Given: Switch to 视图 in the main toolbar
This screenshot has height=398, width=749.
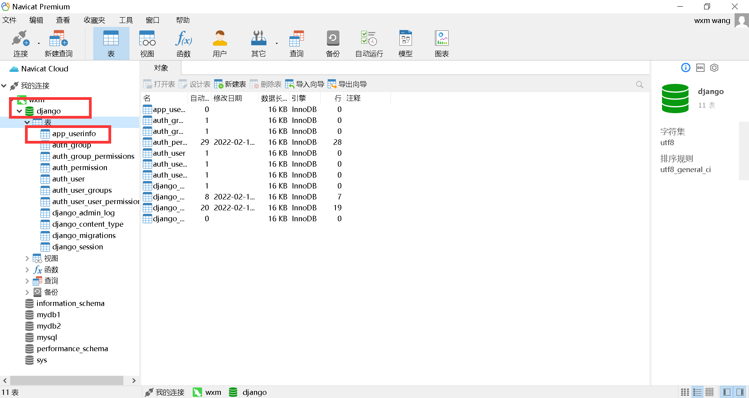Looking at the screenshot, I should (x=147, y=43).
